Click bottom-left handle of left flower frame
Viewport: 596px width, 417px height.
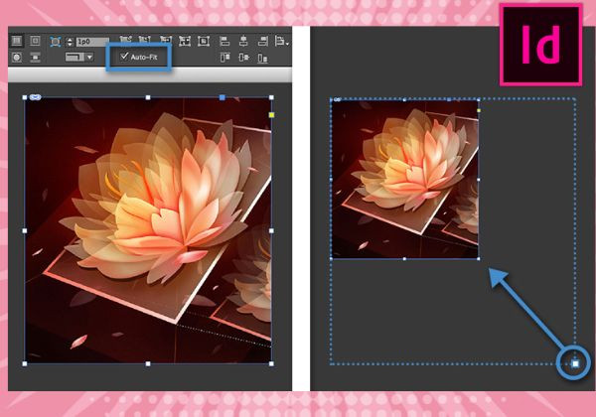[x=25, y=363]
